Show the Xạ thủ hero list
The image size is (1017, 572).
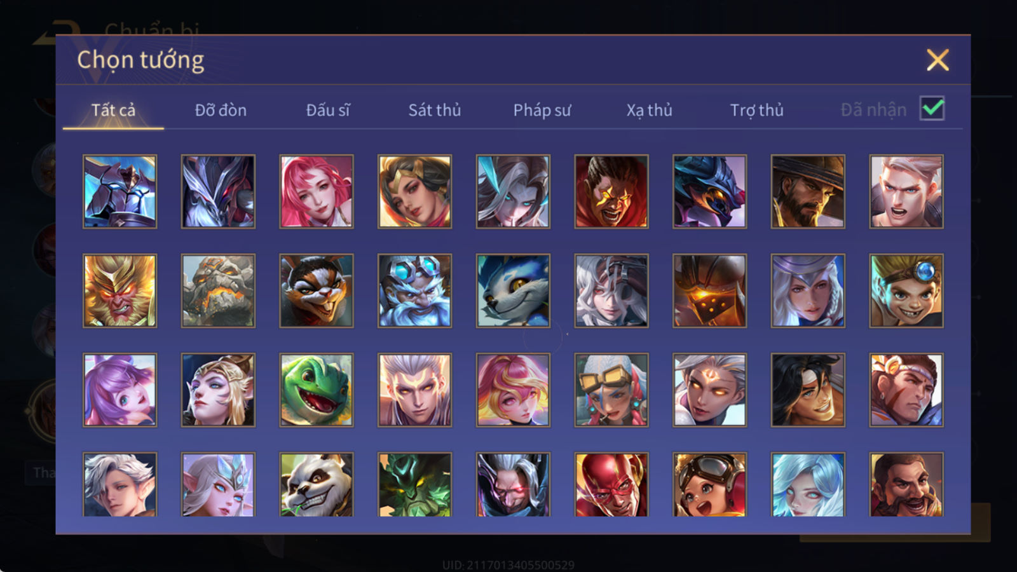(649, 110)
